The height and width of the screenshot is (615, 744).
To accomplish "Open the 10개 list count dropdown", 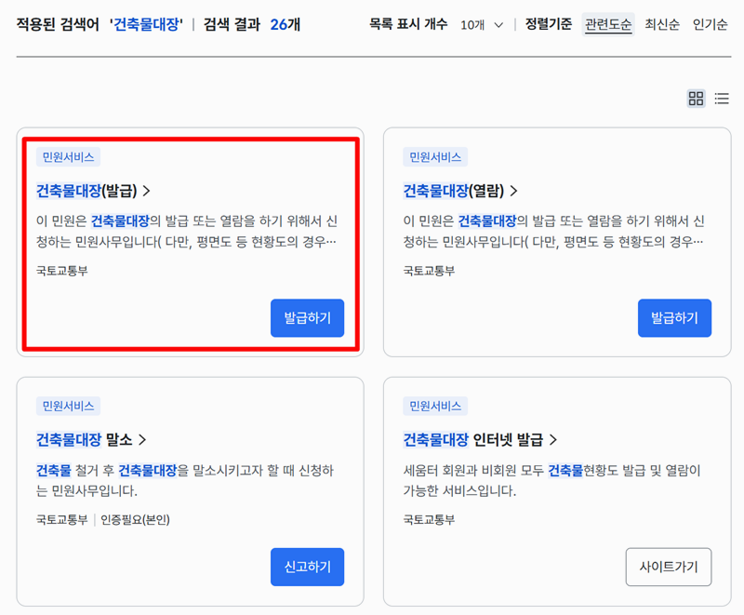I will (481, 25).
